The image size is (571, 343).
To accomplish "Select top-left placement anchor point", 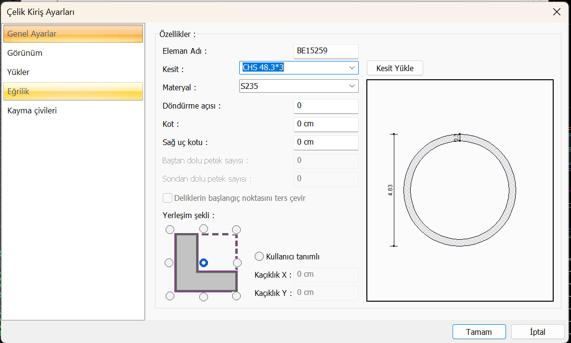I will [x=169, y=230].
